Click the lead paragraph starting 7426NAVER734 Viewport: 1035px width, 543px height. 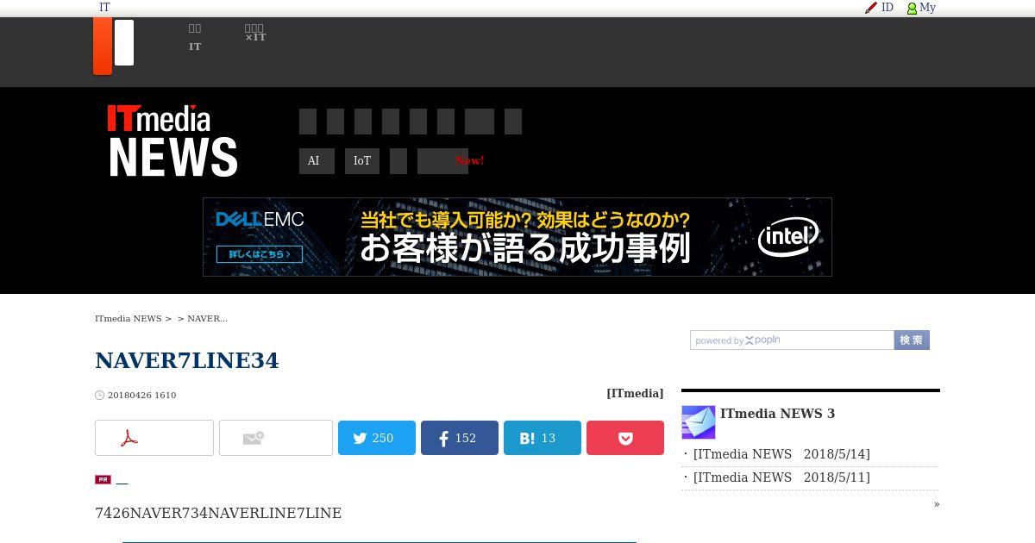pyautogui.click(x=218, y=514)
